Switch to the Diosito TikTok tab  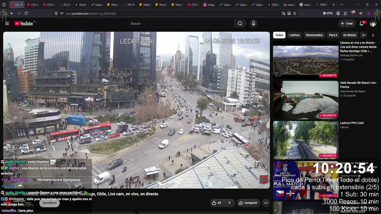[x=81, y=5]
